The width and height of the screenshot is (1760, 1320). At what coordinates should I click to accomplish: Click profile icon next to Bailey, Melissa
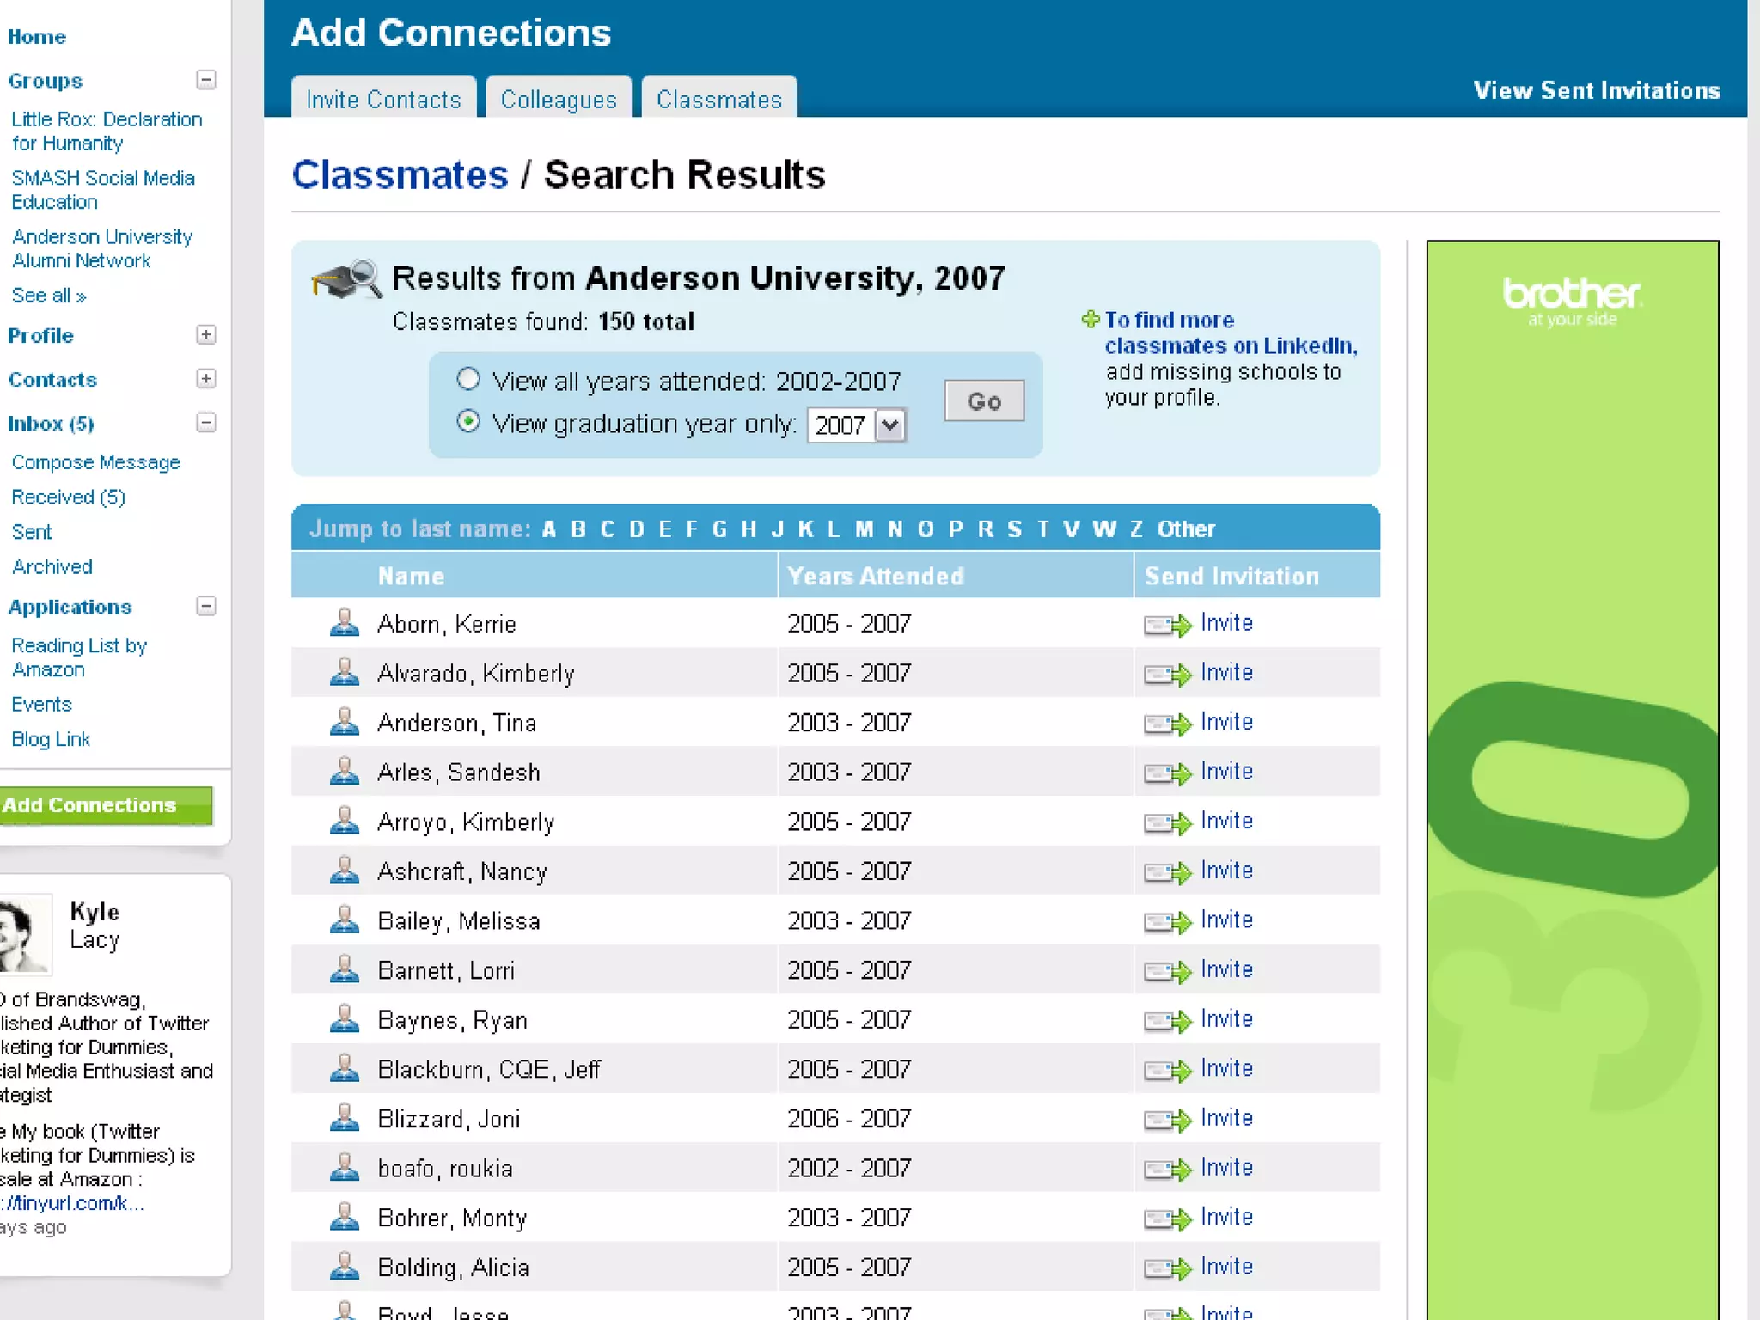point(345,920)
